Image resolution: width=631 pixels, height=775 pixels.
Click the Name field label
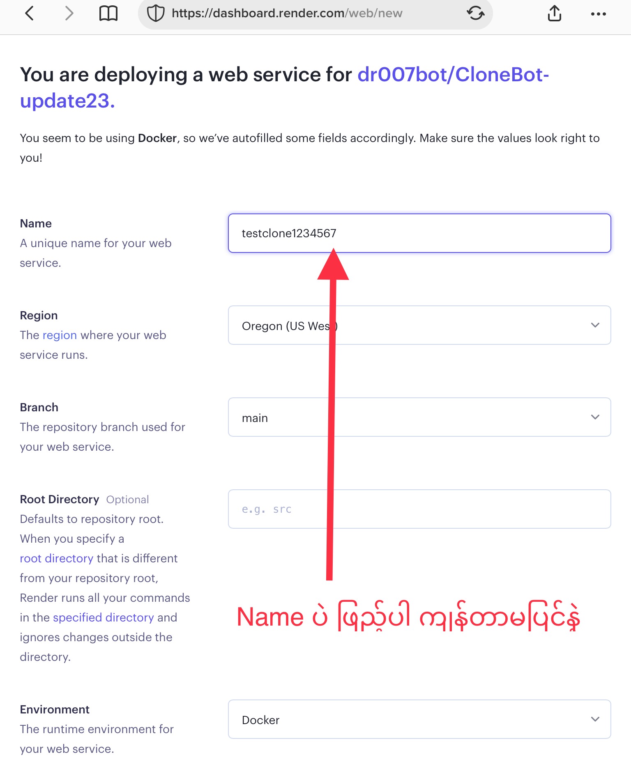[x=36, y=223]
